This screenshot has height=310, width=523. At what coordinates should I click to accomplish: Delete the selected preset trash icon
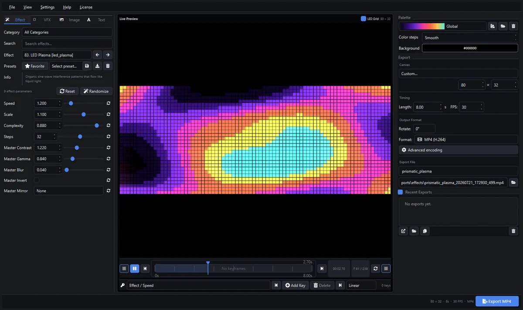coord(108,66)
